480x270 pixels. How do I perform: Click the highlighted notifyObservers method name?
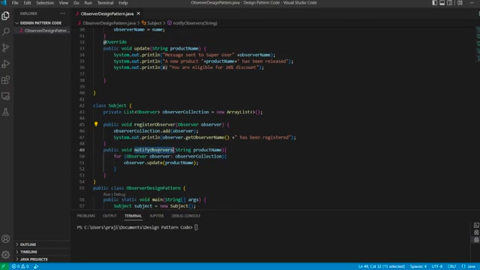tap(154, 150)
